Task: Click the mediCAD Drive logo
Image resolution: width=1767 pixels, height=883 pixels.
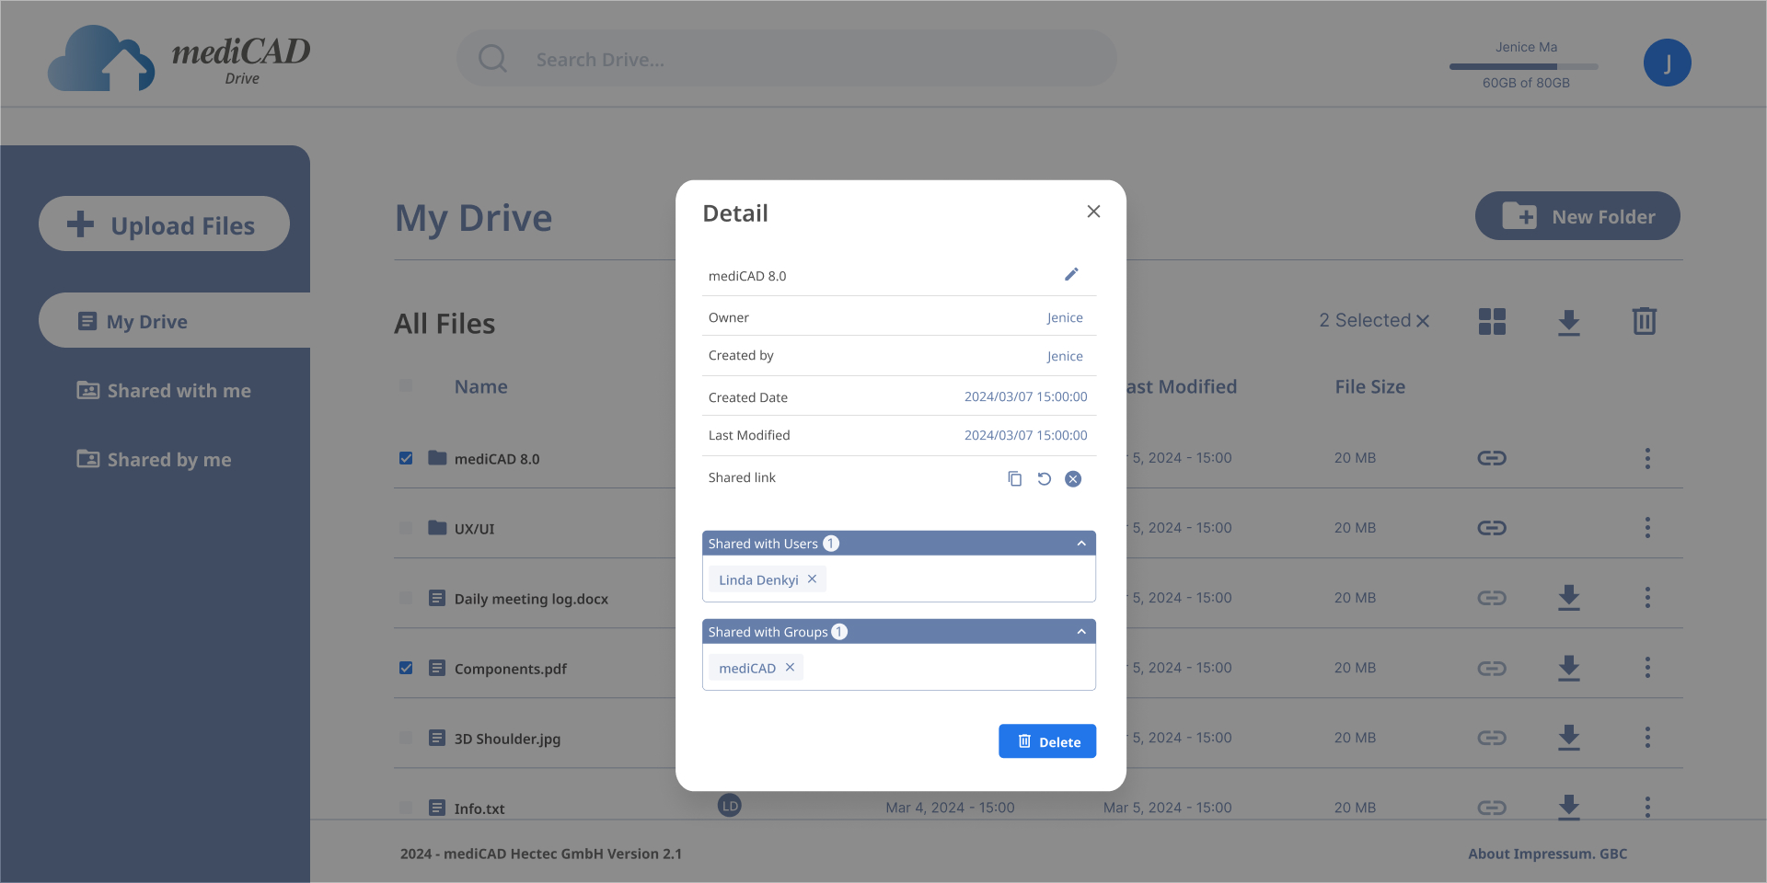Action: (x=179, y=58)
